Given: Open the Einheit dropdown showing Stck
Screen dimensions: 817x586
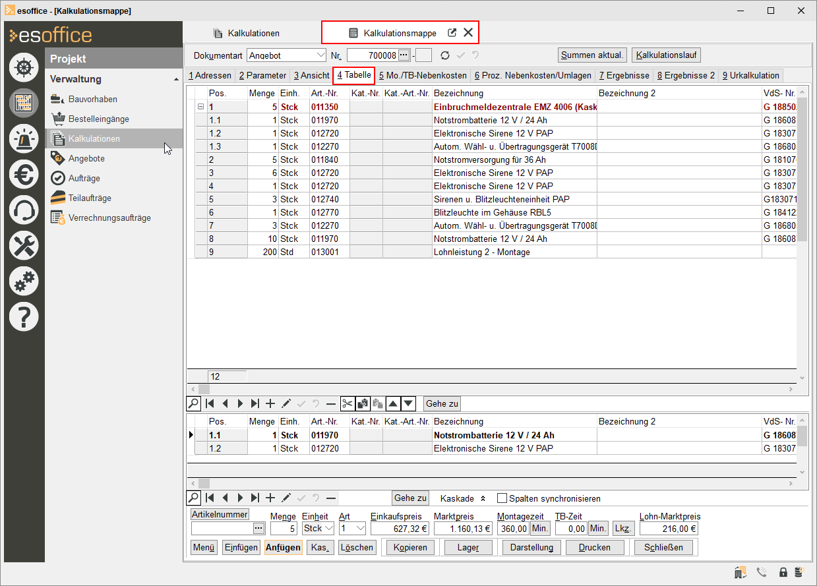Looking at the screenshot, I should (x=329, y=528).
